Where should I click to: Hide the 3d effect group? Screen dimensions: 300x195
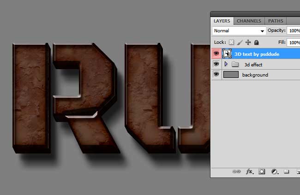pos(216,65)
